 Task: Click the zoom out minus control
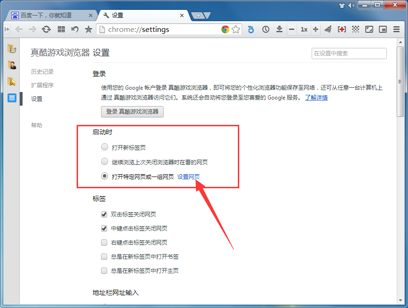tap(292, 29)
